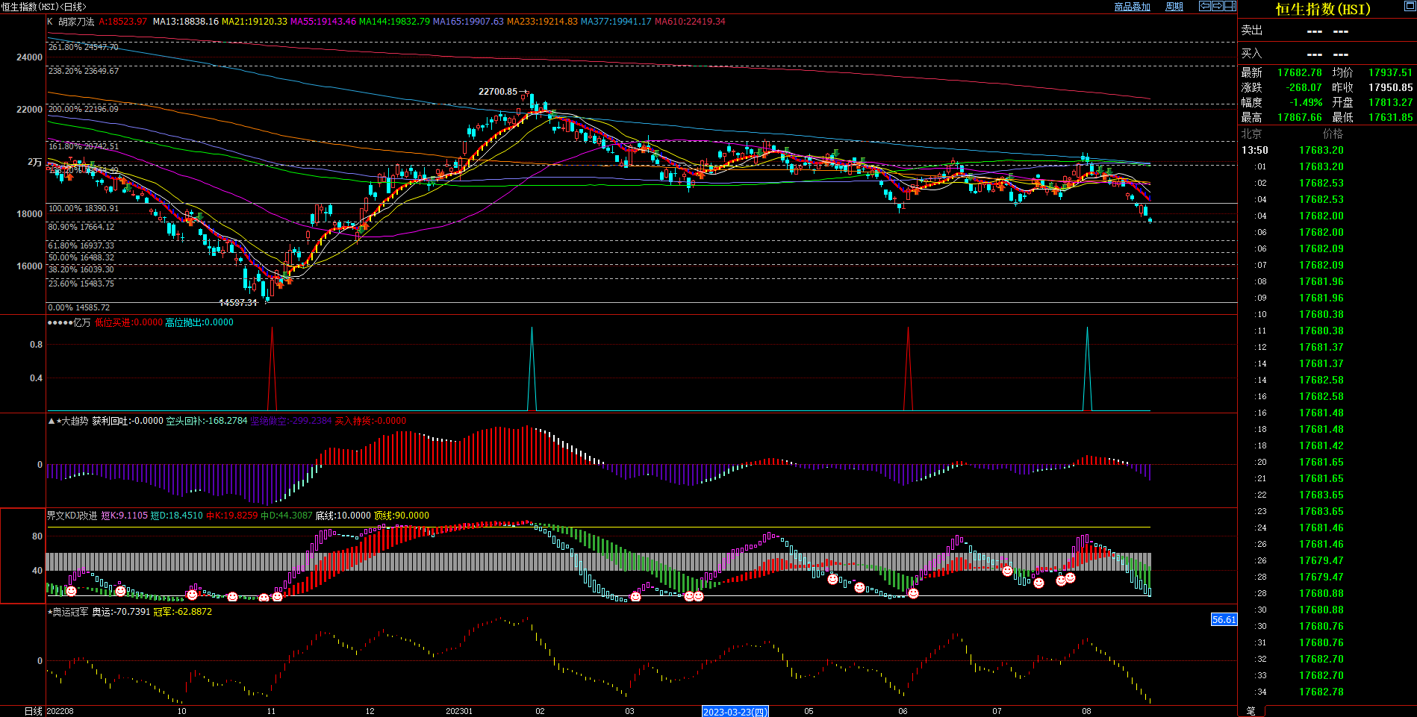Image resolution: width=1417 pixels, height=717 pixels.
Task: Click the 胡家刀法 indicator label
Action: point(76,22)
